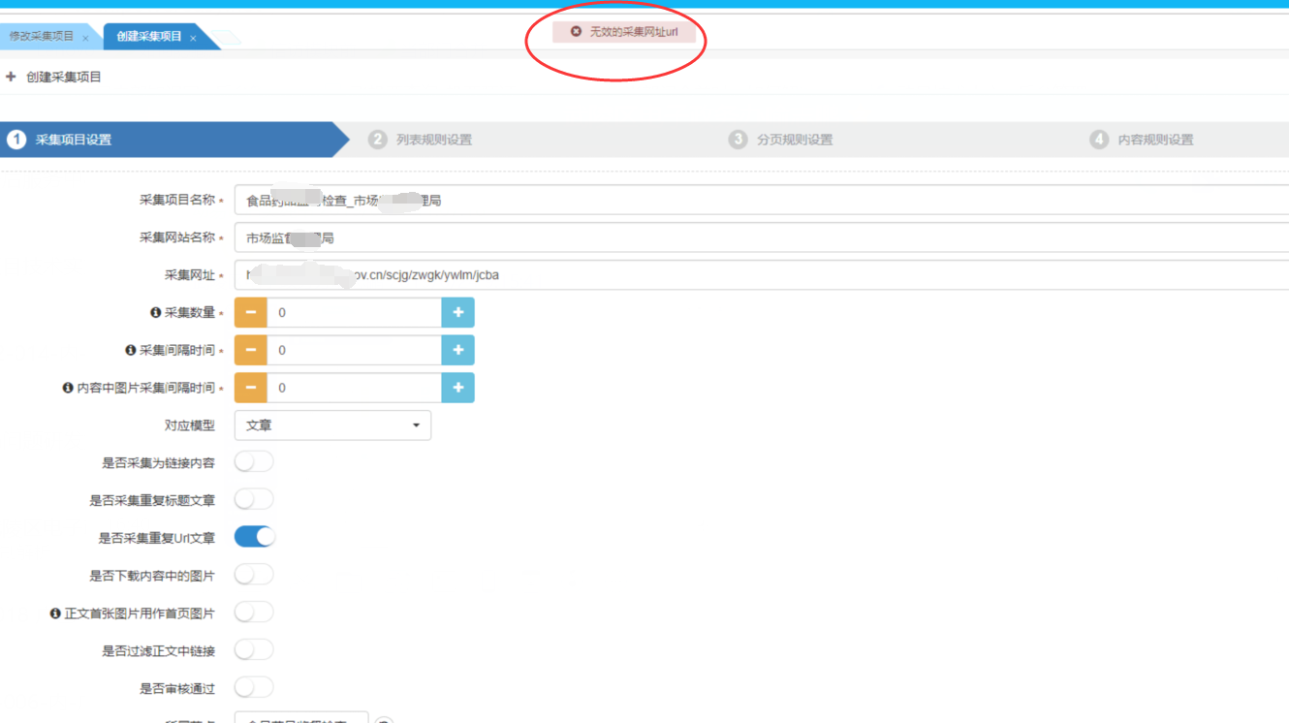Jump to step 3 分页规则设置
Screen dimensions: 1289x723
pyautogui.click(x=794, y=140)
